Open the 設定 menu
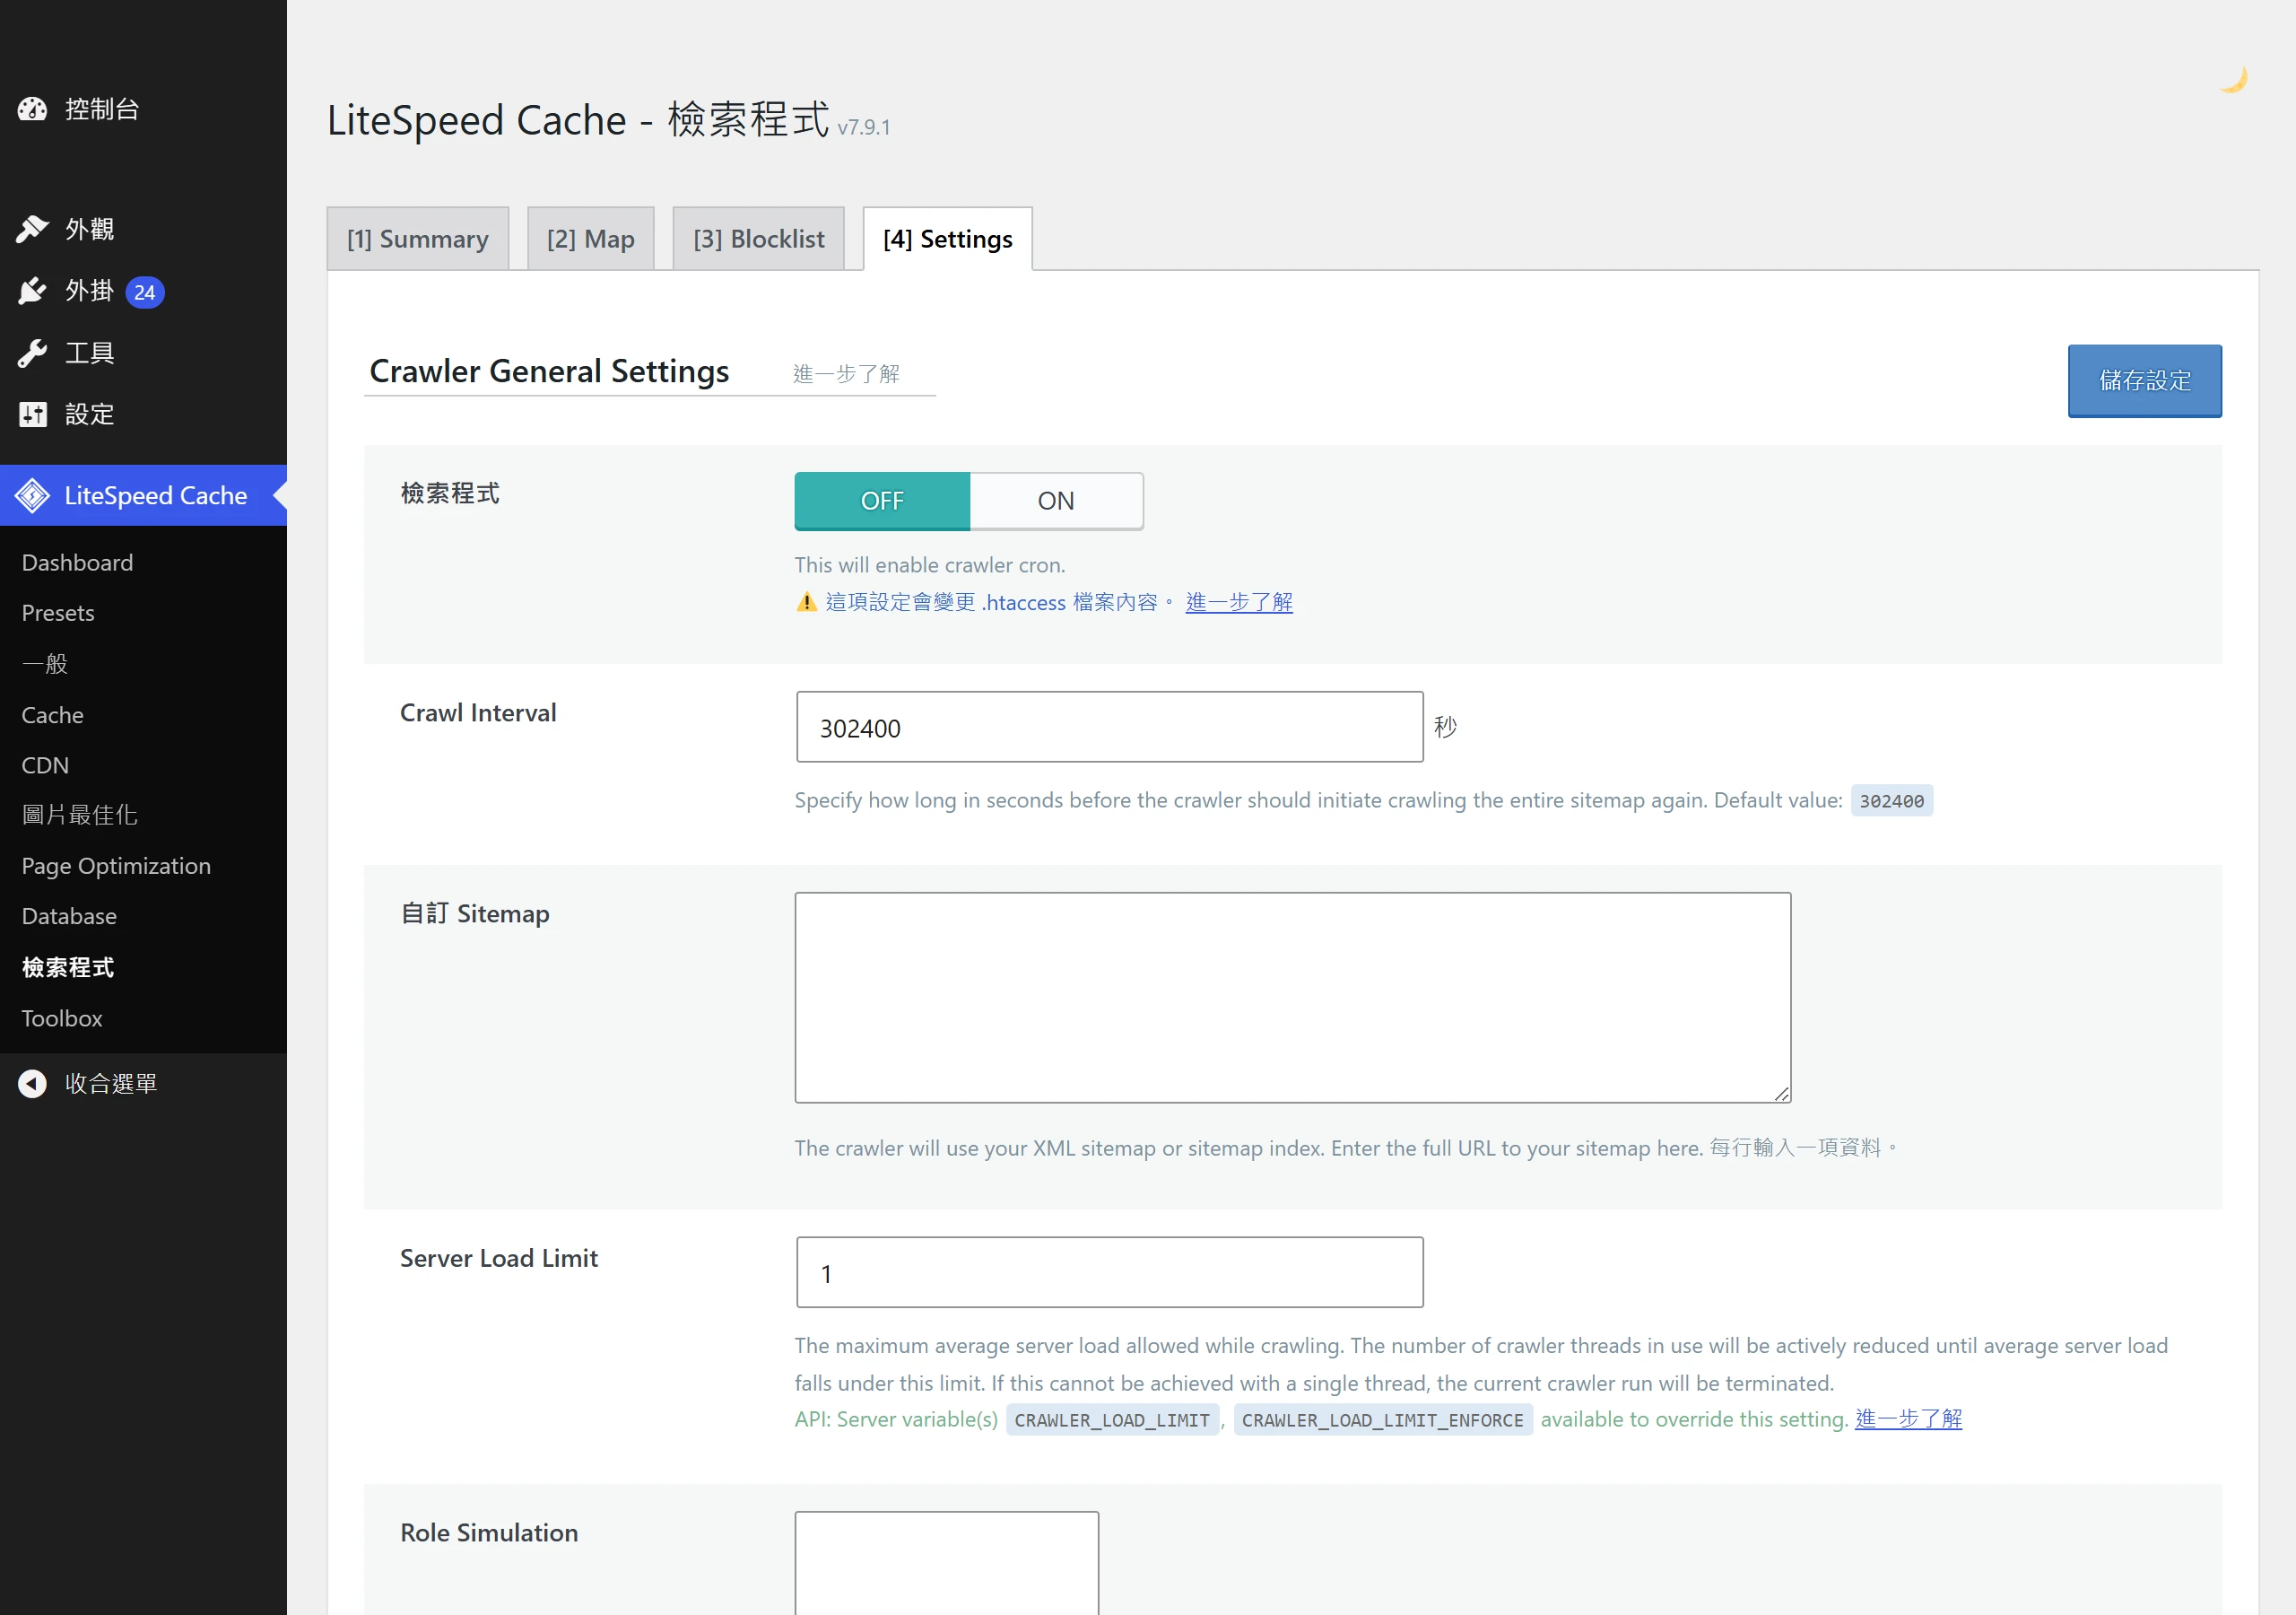This screenshot has width=2296, height=1615. pos(143,415)
